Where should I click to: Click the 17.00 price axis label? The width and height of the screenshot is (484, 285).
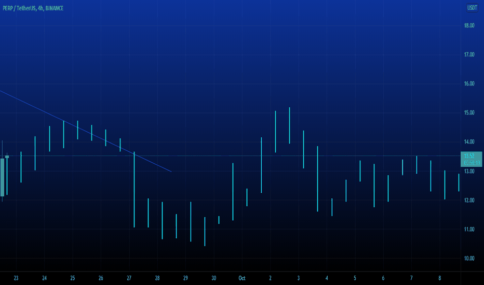click(469, 54)
